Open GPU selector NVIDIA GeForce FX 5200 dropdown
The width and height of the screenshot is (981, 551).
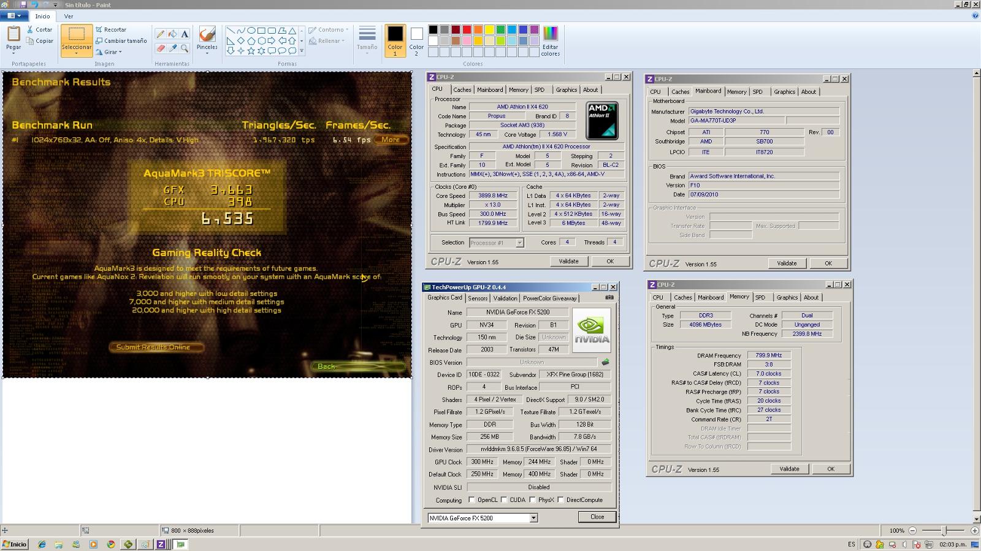pos(533,518)
